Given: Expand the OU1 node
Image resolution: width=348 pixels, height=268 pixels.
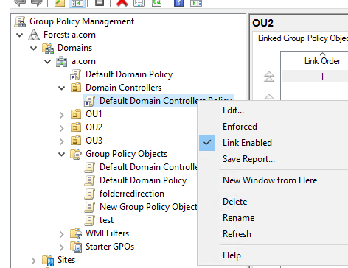Looking at the screenshot, I should (61, 115).
